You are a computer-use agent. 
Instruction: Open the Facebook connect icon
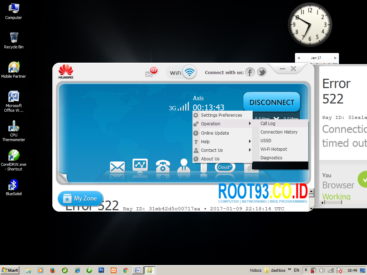[250, 72]
